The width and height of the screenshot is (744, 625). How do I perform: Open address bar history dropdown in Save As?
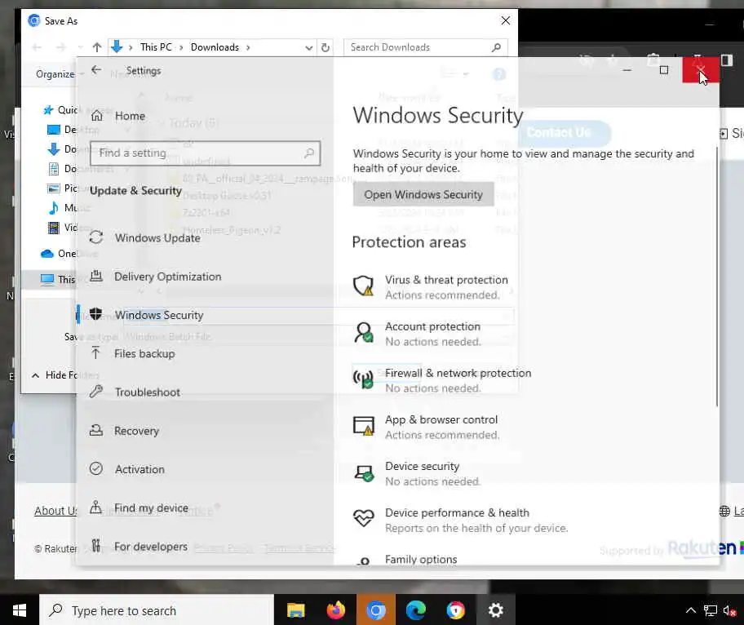click(x=309, y=47)
